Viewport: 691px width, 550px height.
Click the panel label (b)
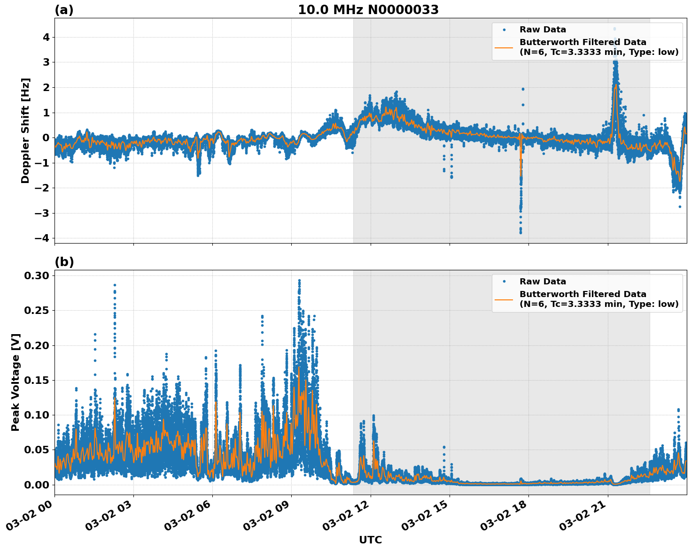coord(64,260)
